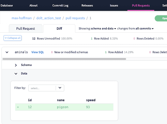Click the added pigeon row plus icon
The width and height of the screenshot is (167, 124).
point(18,107)
